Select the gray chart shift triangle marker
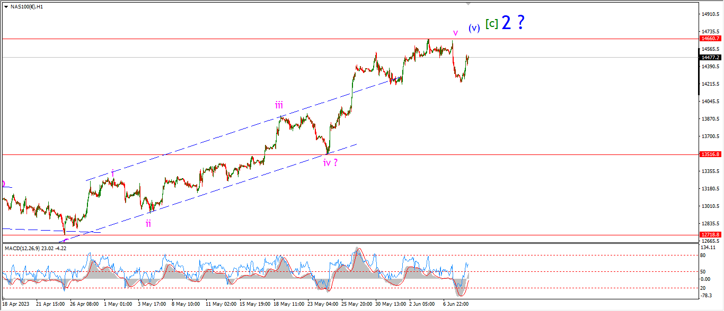The image size is (724, 311). pos(469,4)
